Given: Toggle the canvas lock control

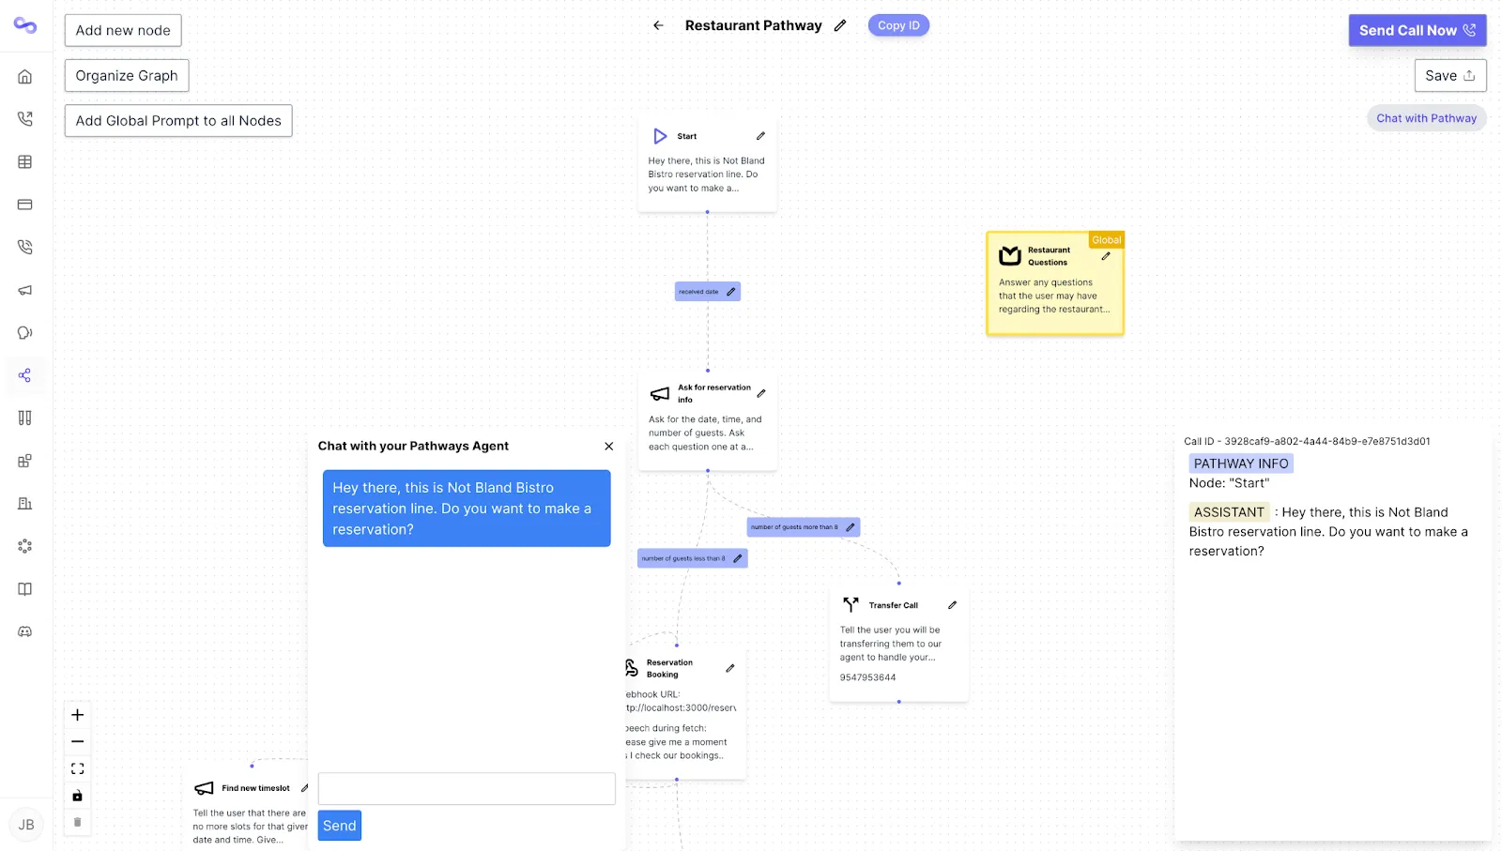Looking at the screenshot, I should (78, 796).
